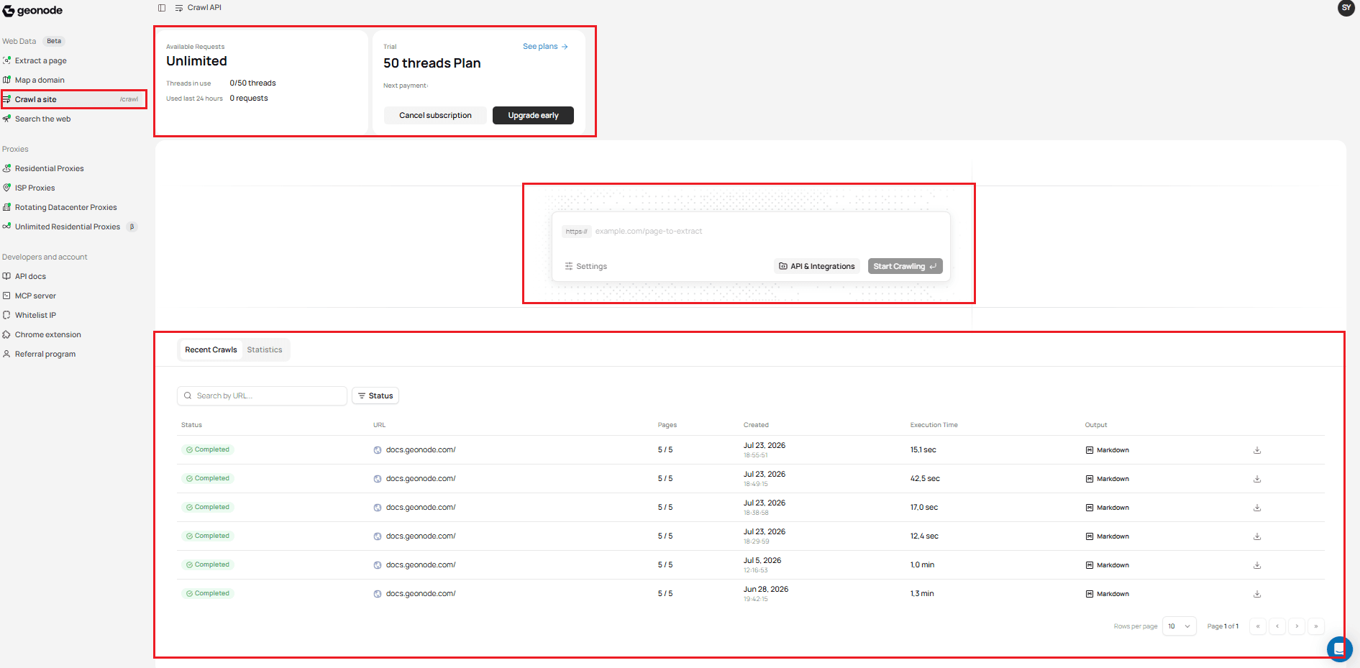The width and height of the screenshot is (1360, 668).
Task: Download the 1.3 min crawl output
Action: pos(1257,594)
